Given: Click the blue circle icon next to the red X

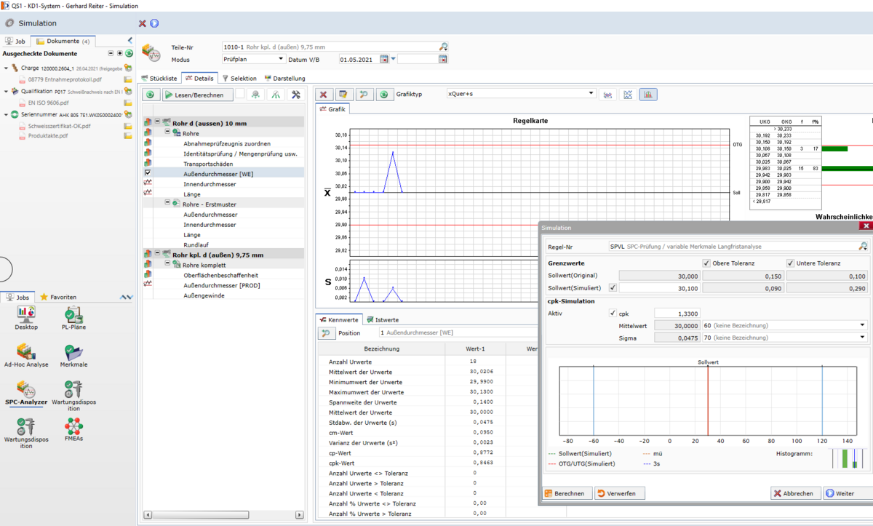Looking at the screenshot, I should click(x=154, y=23).
